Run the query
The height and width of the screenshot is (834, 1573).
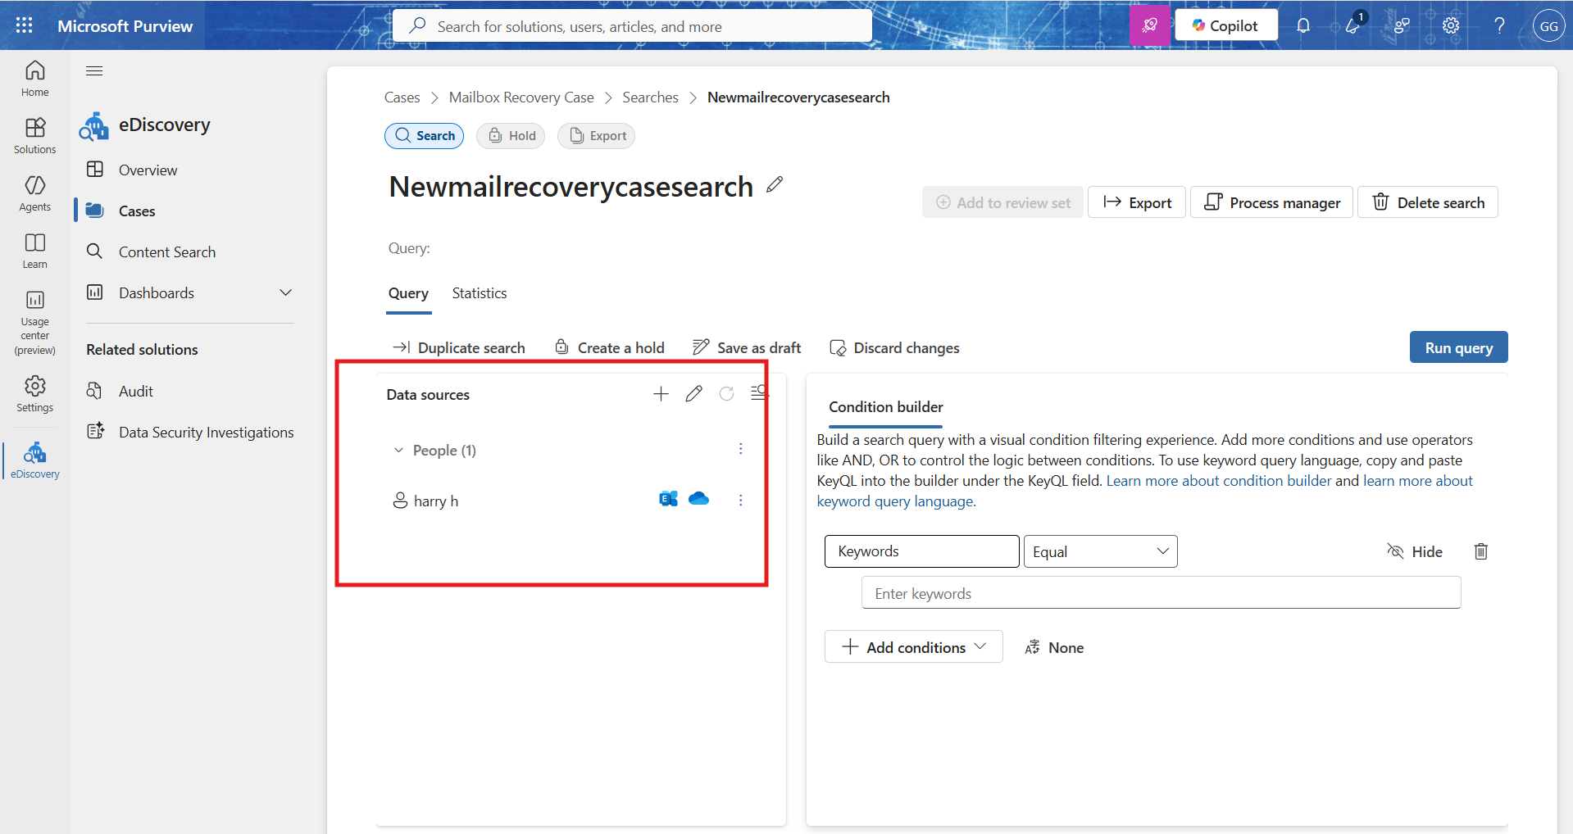pos(1458,347)
